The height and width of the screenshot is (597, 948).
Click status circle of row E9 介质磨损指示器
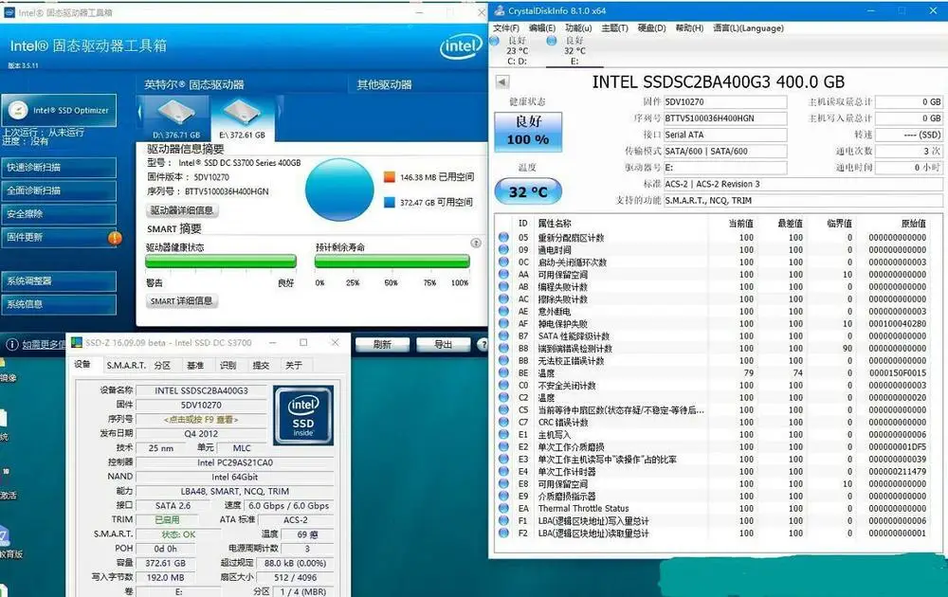pyautogui.click(x=503, y=497)
